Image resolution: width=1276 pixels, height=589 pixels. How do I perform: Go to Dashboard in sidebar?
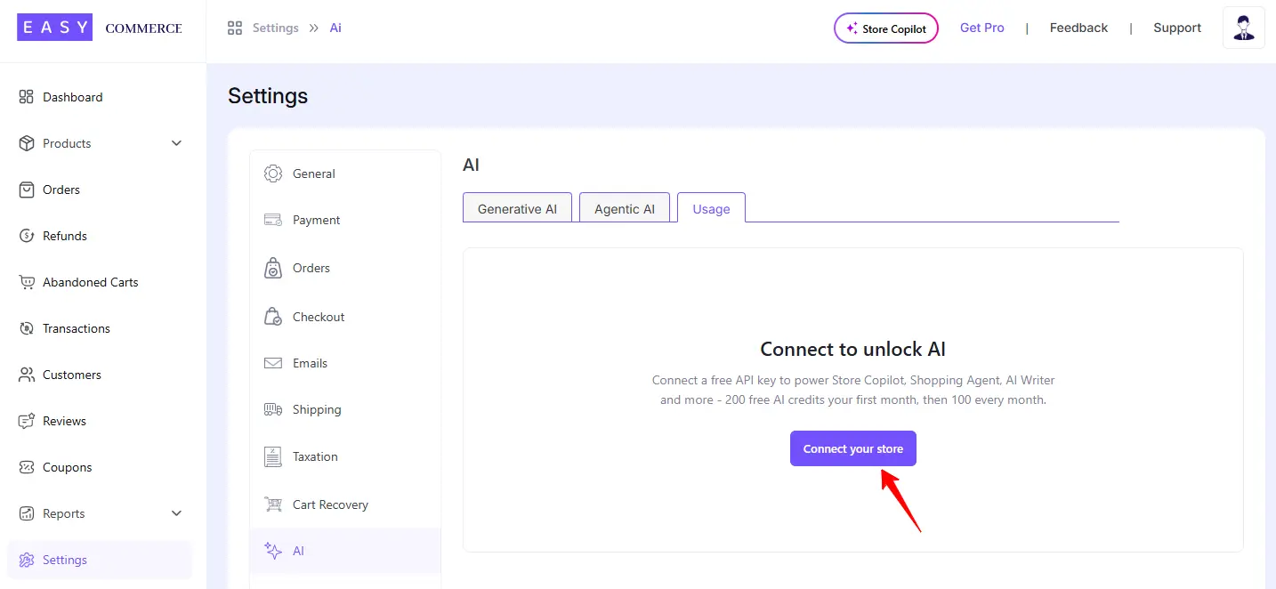pyautogui.click(x=100, y=97)
